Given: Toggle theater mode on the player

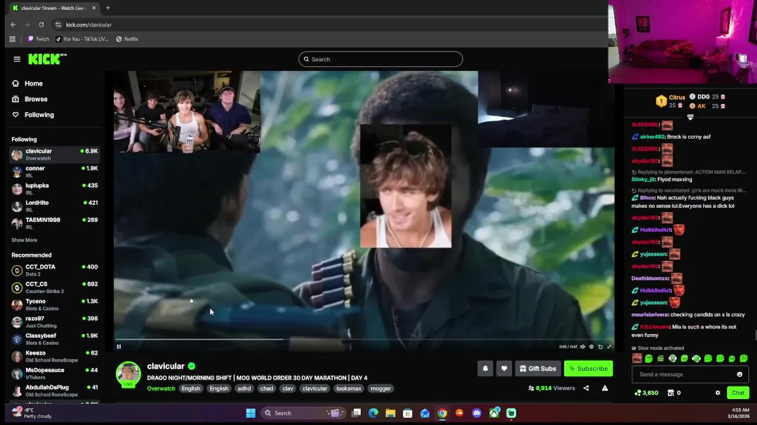Looking at the screenshot, I should (600, 346).
